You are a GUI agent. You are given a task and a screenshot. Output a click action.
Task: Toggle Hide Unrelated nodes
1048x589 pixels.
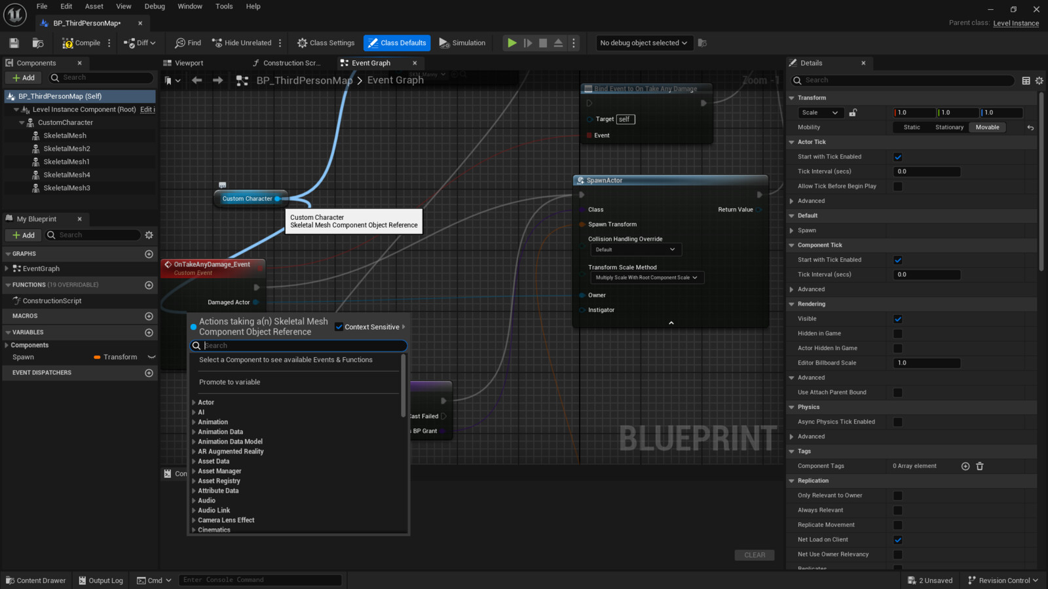[x=242, y=43]
